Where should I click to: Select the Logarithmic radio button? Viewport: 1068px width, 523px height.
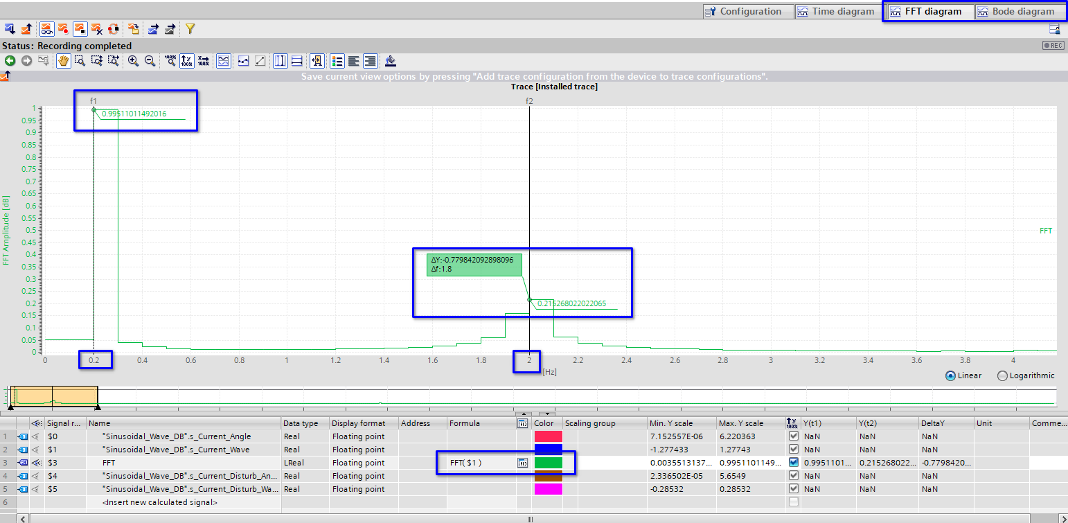pos(1002,375)
